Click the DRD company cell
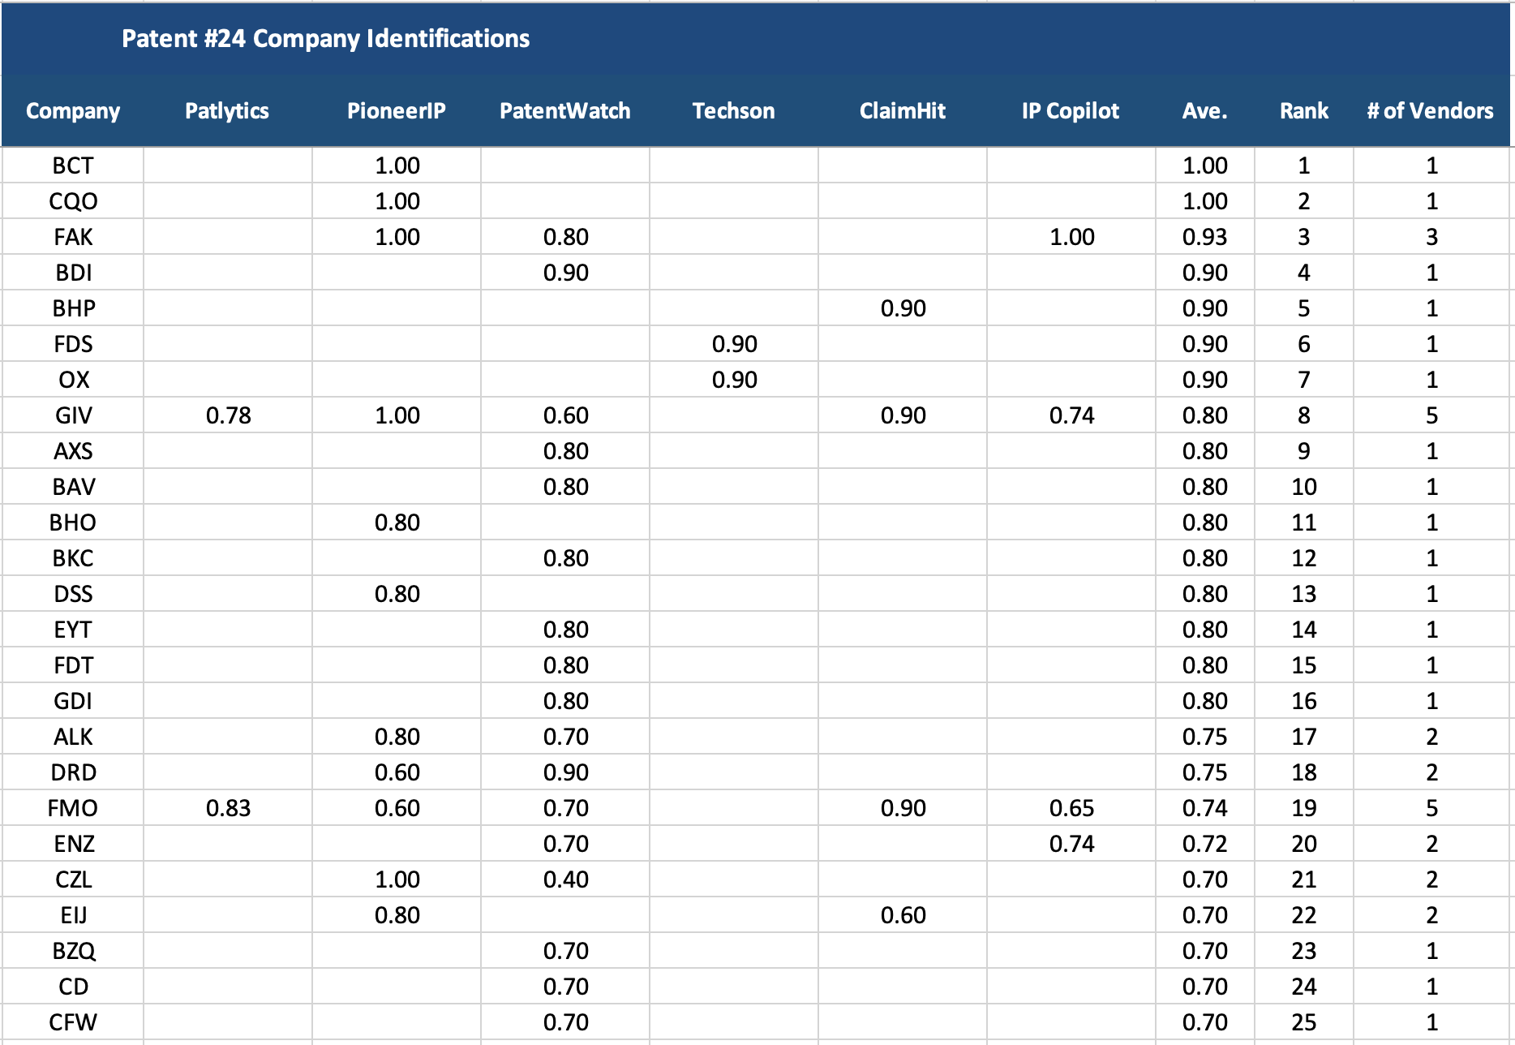 73,772
